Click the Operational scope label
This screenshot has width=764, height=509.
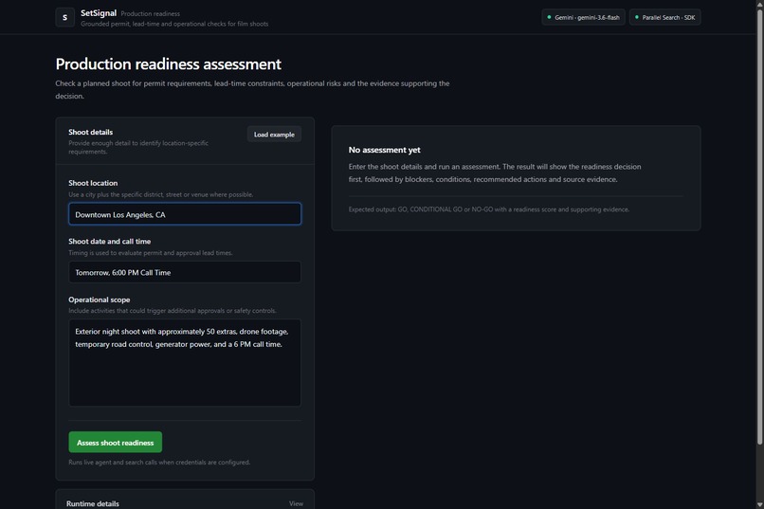[x=100, y=300]
